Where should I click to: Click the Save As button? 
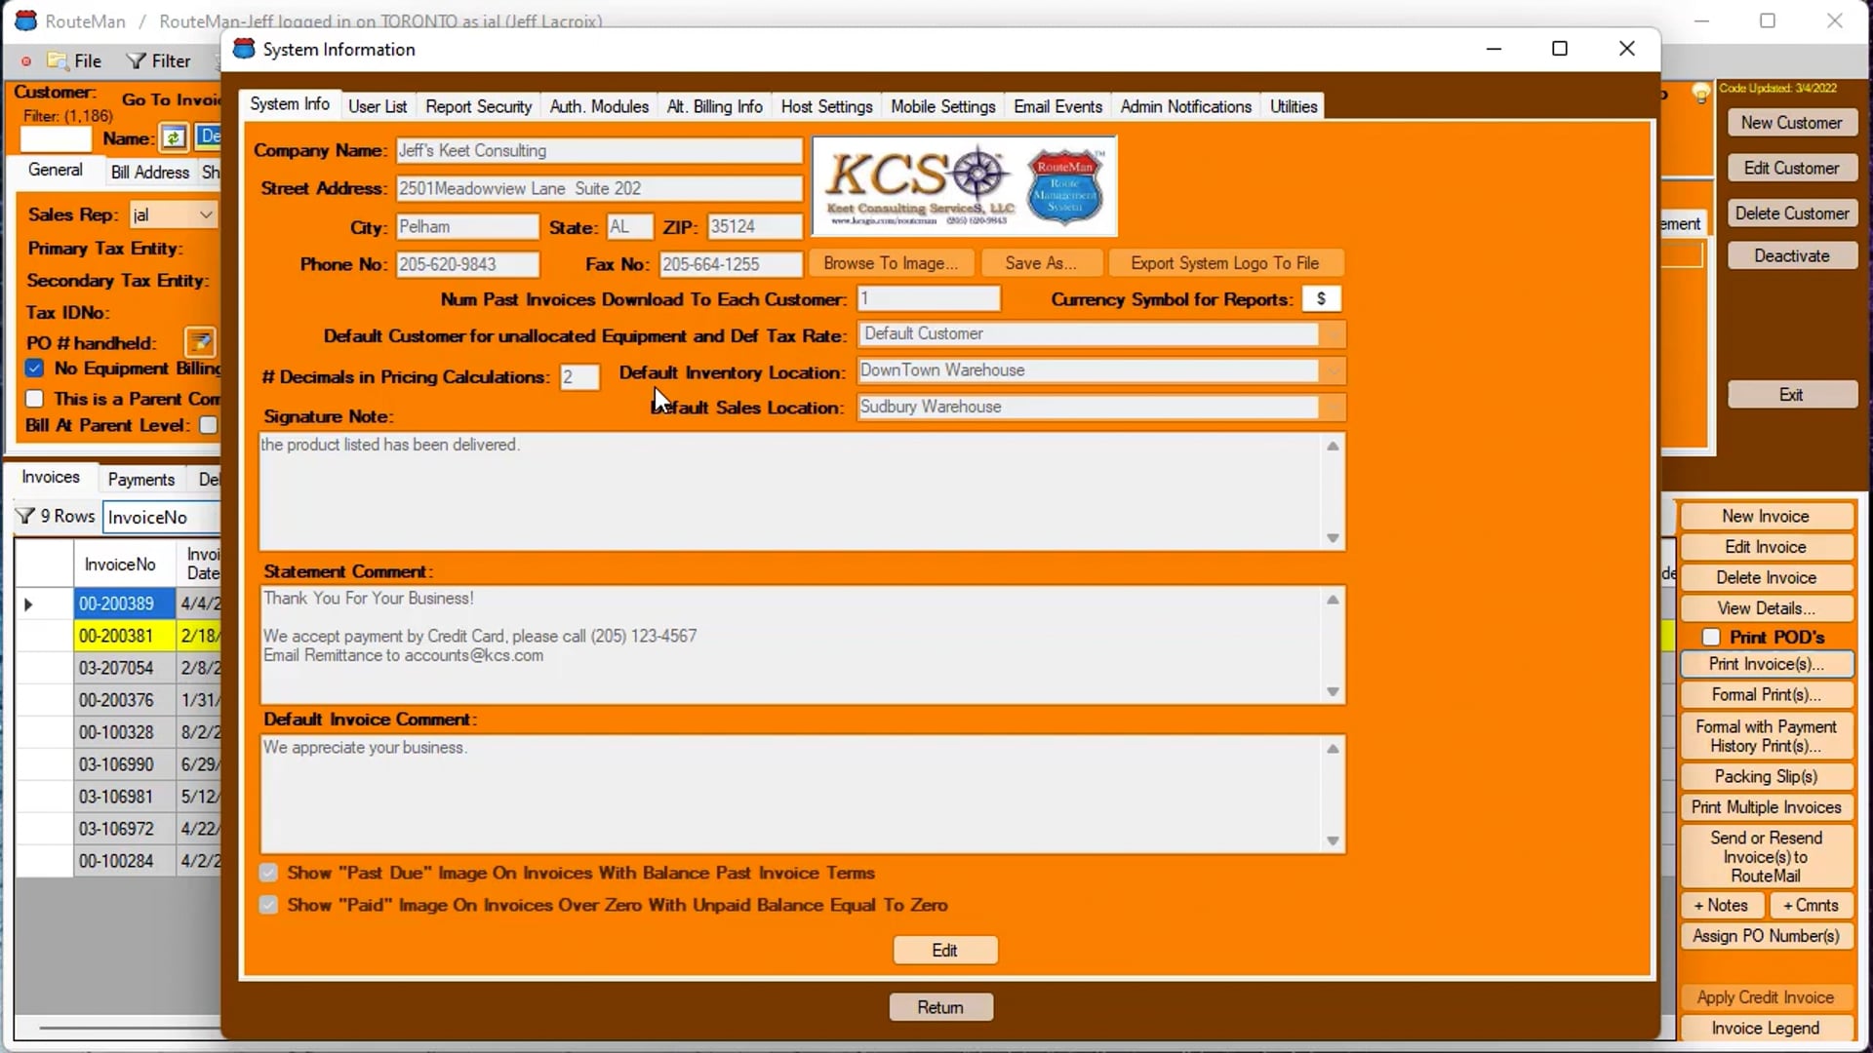(1040, 263)
